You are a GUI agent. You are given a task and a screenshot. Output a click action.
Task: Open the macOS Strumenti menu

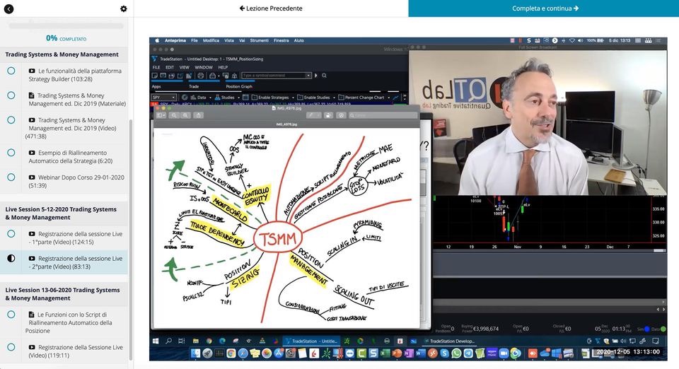pos(259,41)
